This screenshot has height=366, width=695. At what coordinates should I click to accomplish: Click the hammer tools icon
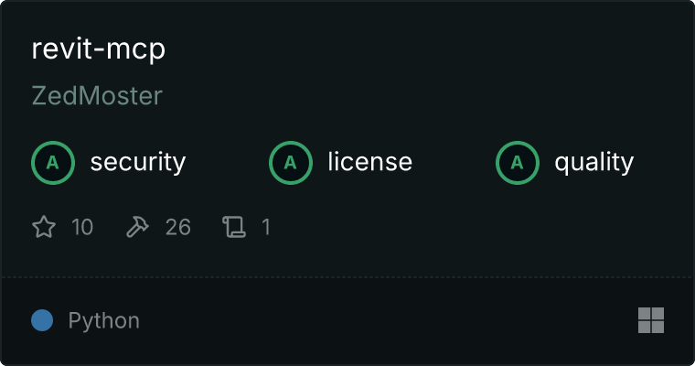tap(137, 227)
